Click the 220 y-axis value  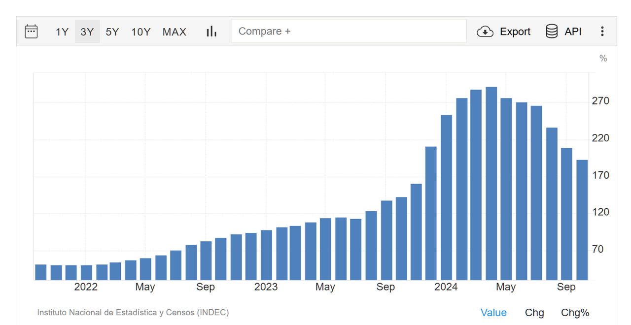pyautogui.click(x=600, y=138)
